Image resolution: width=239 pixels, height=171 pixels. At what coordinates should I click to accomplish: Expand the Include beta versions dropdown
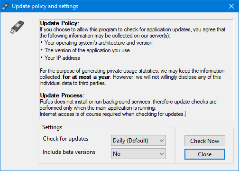tap(138, 154)
